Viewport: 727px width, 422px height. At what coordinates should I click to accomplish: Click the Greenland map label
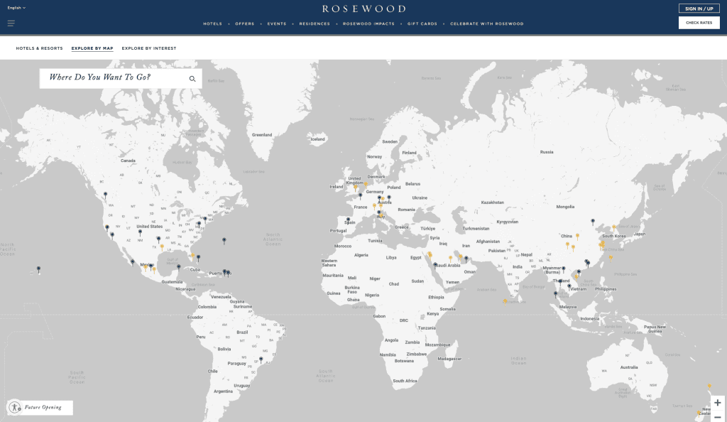point(262,135)
